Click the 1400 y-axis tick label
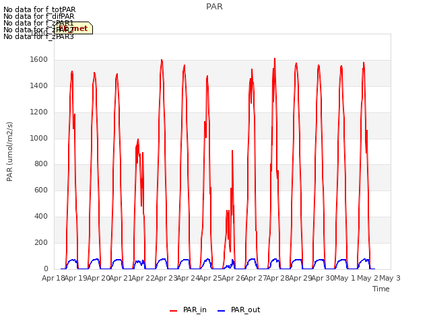The image size is (431, 323). coord(39,86)
